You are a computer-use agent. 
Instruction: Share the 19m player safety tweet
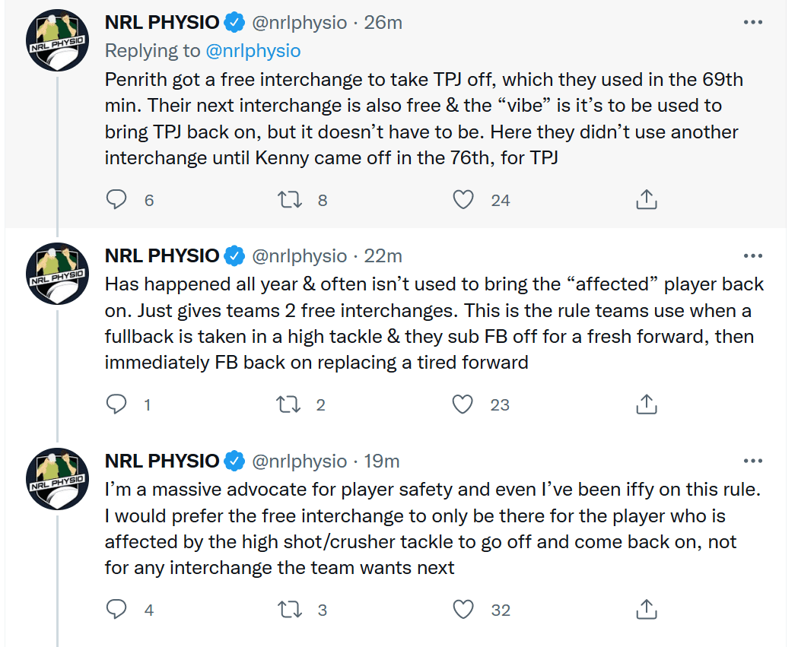pyautogui.click(x=647, y=609)
